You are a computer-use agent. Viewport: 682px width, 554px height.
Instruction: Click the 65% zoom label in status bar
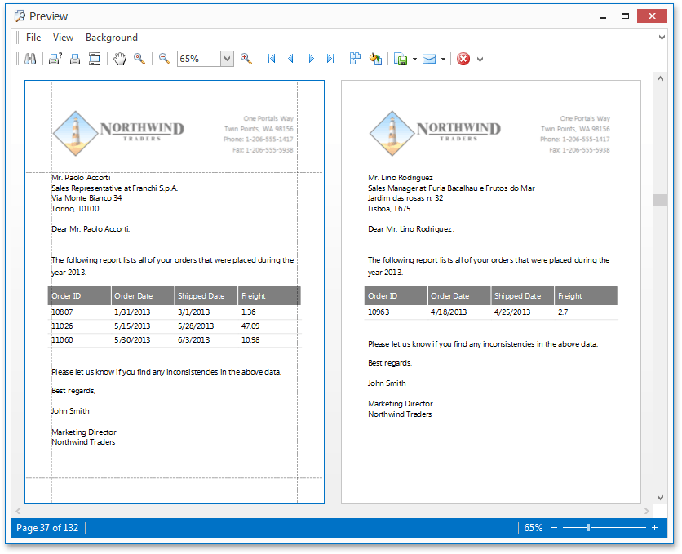(534, 527)
